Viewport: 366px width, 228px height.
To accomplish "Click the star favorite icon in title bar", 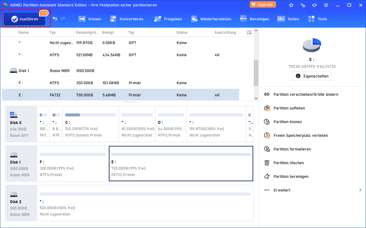I will (291, 5).
